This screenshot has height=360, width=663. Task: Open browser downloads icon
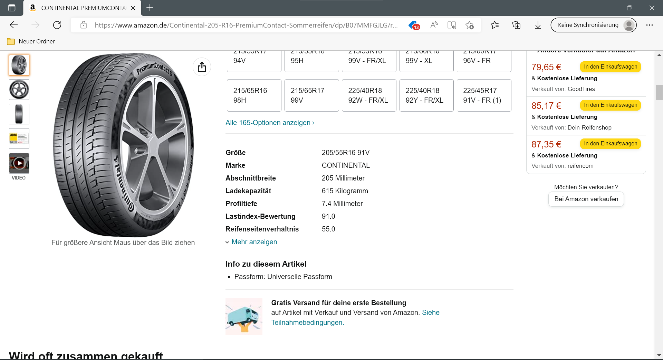pyautogui.click(x=538, y=25)
